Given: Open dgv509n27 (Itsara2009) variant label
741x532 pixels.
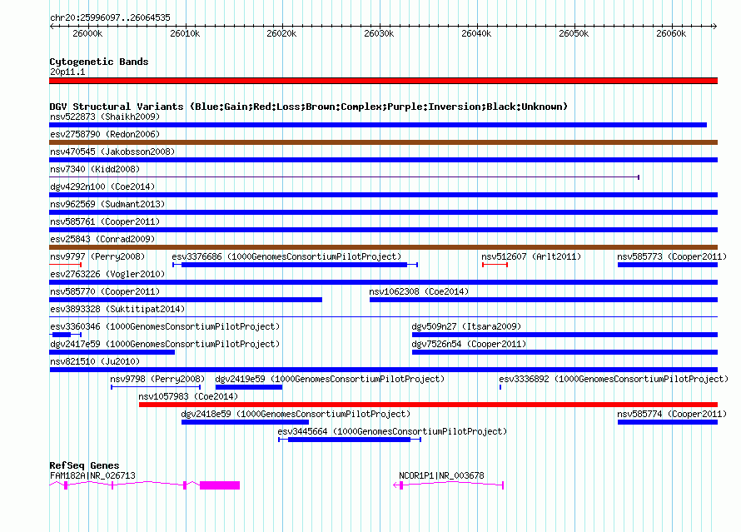Looking at the screenshot, I should 466,326.
